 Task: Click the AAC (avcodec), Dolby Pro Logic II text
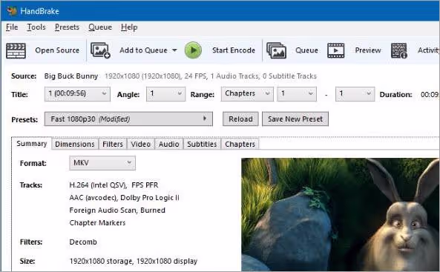click(x=125, y=198)
